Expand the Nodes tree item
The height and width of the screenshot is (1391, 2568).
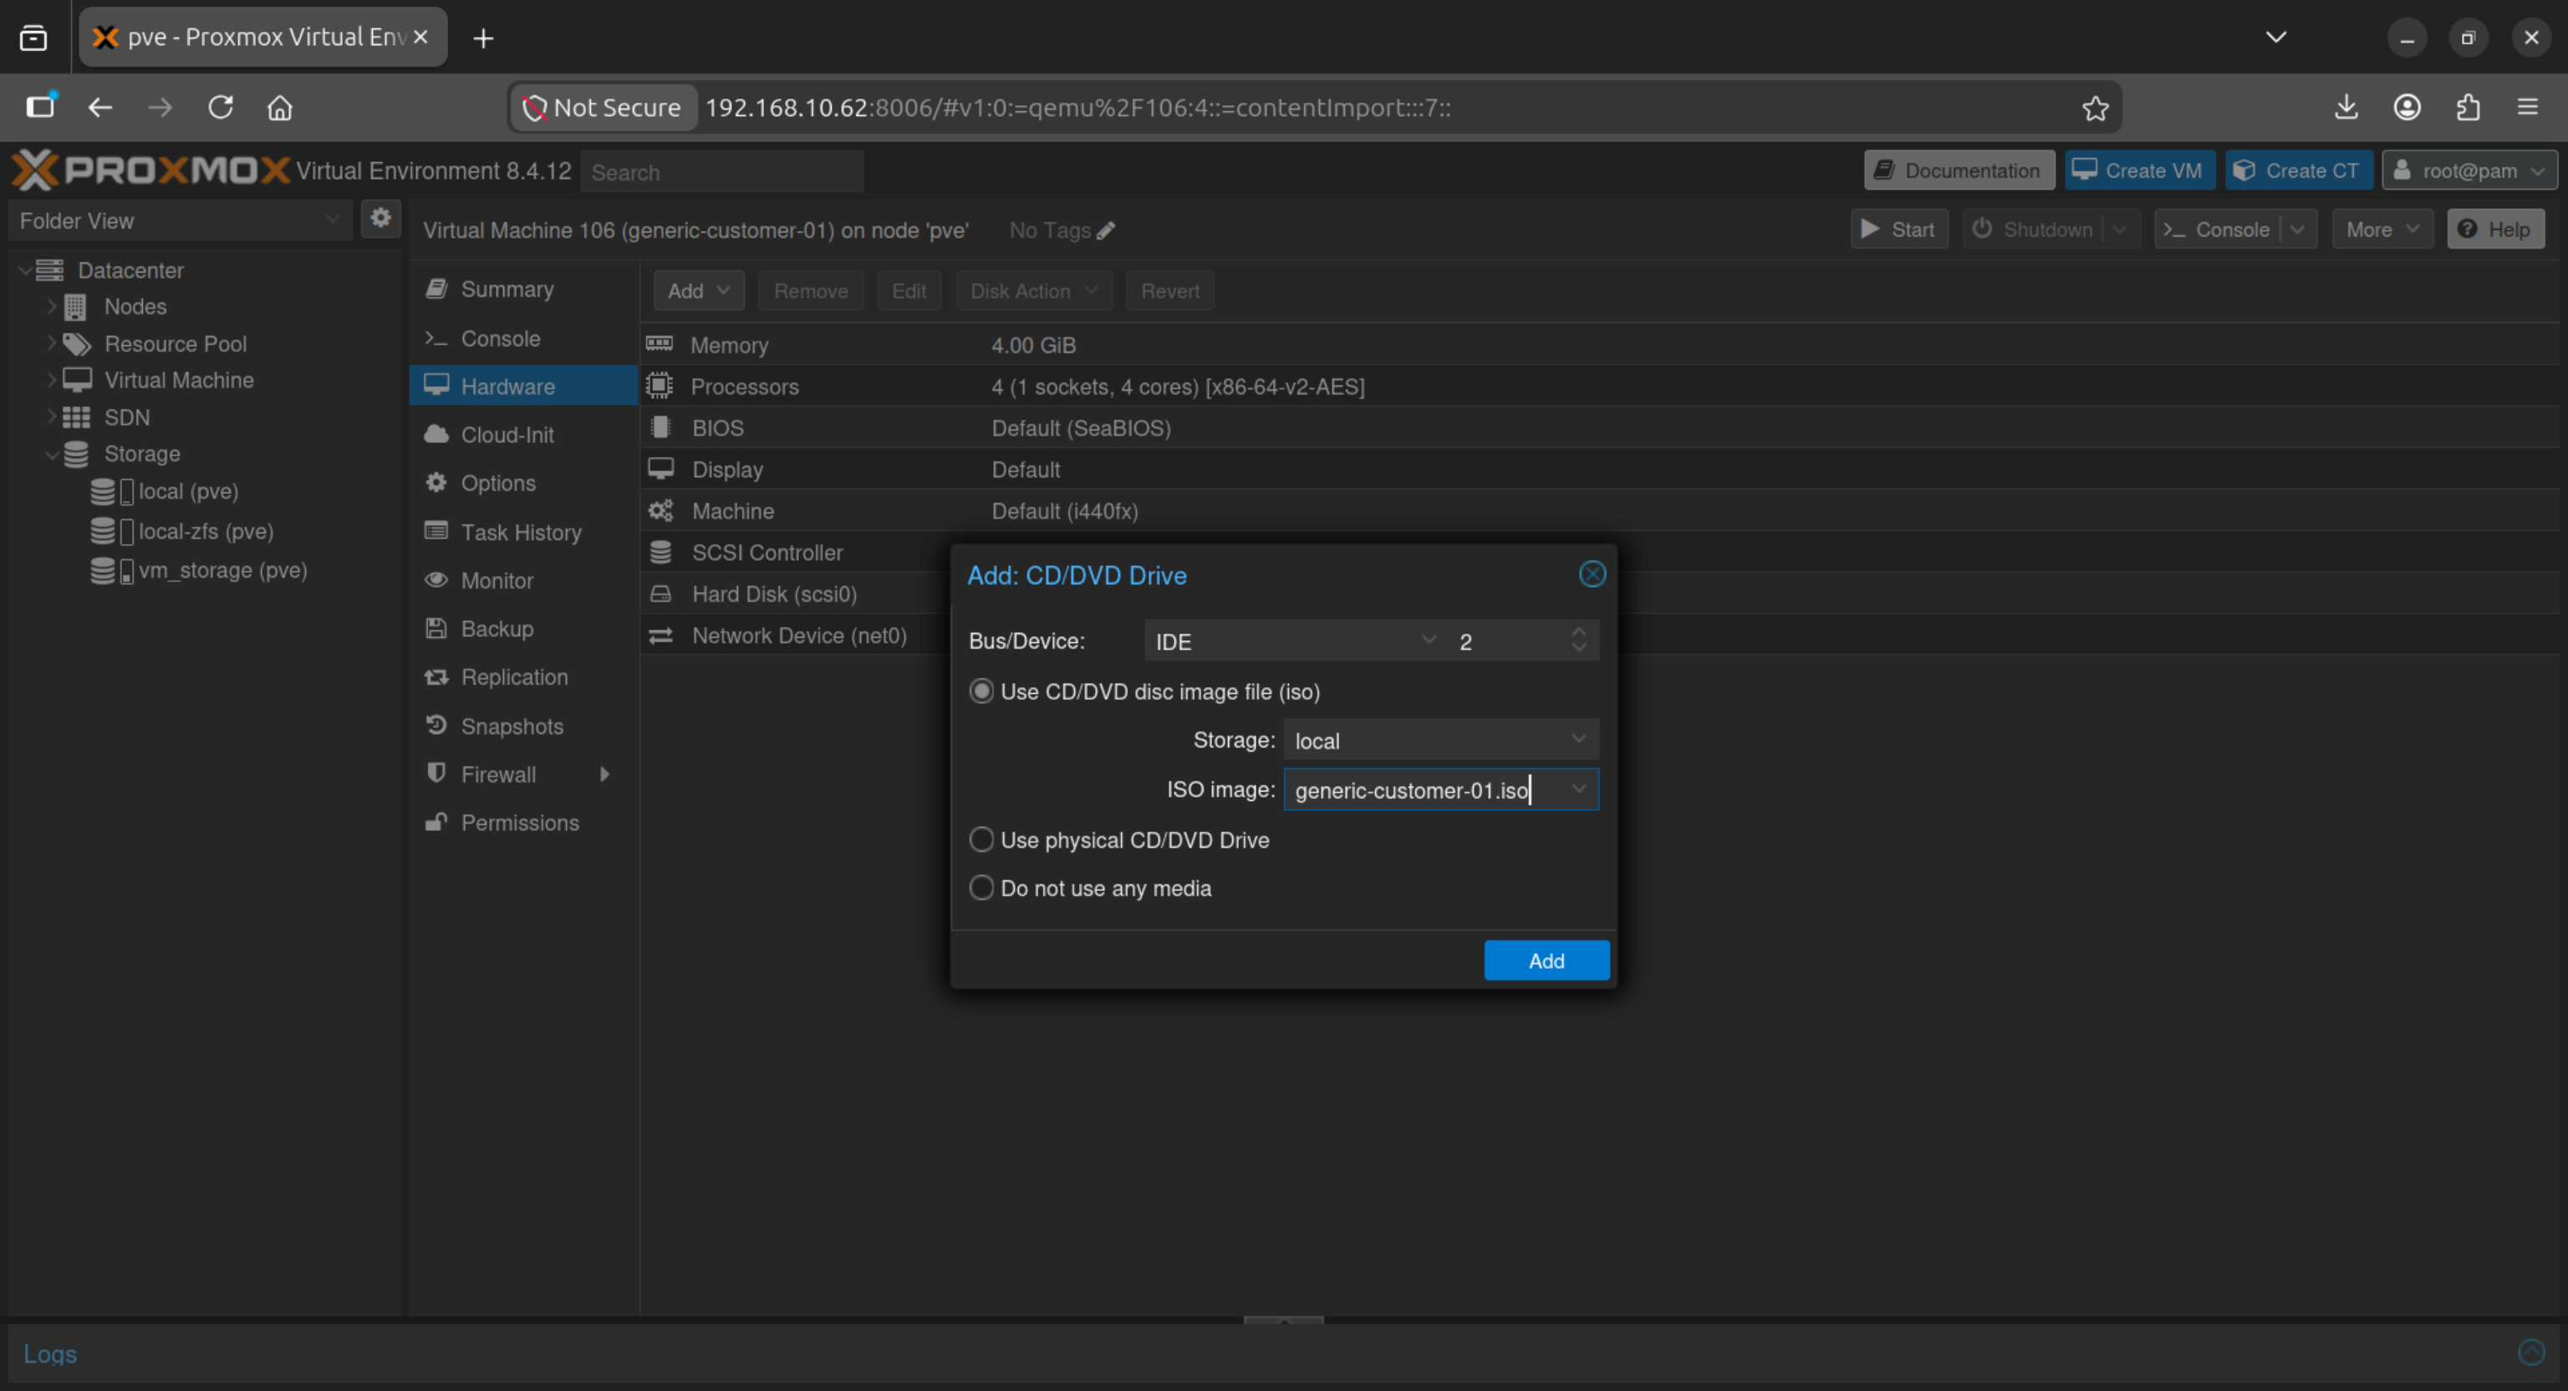pos(51,306)
